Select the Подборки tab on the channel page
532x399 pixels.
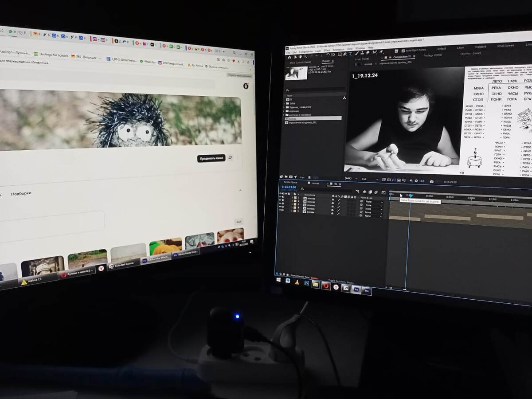(x=21, y=194)
